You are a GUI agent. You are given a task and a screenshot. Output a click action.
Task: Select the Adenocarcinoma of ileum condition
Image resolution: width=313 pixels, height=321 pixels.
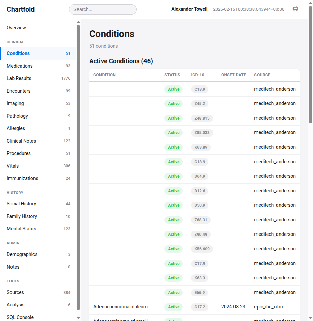[x=120, y=307]
